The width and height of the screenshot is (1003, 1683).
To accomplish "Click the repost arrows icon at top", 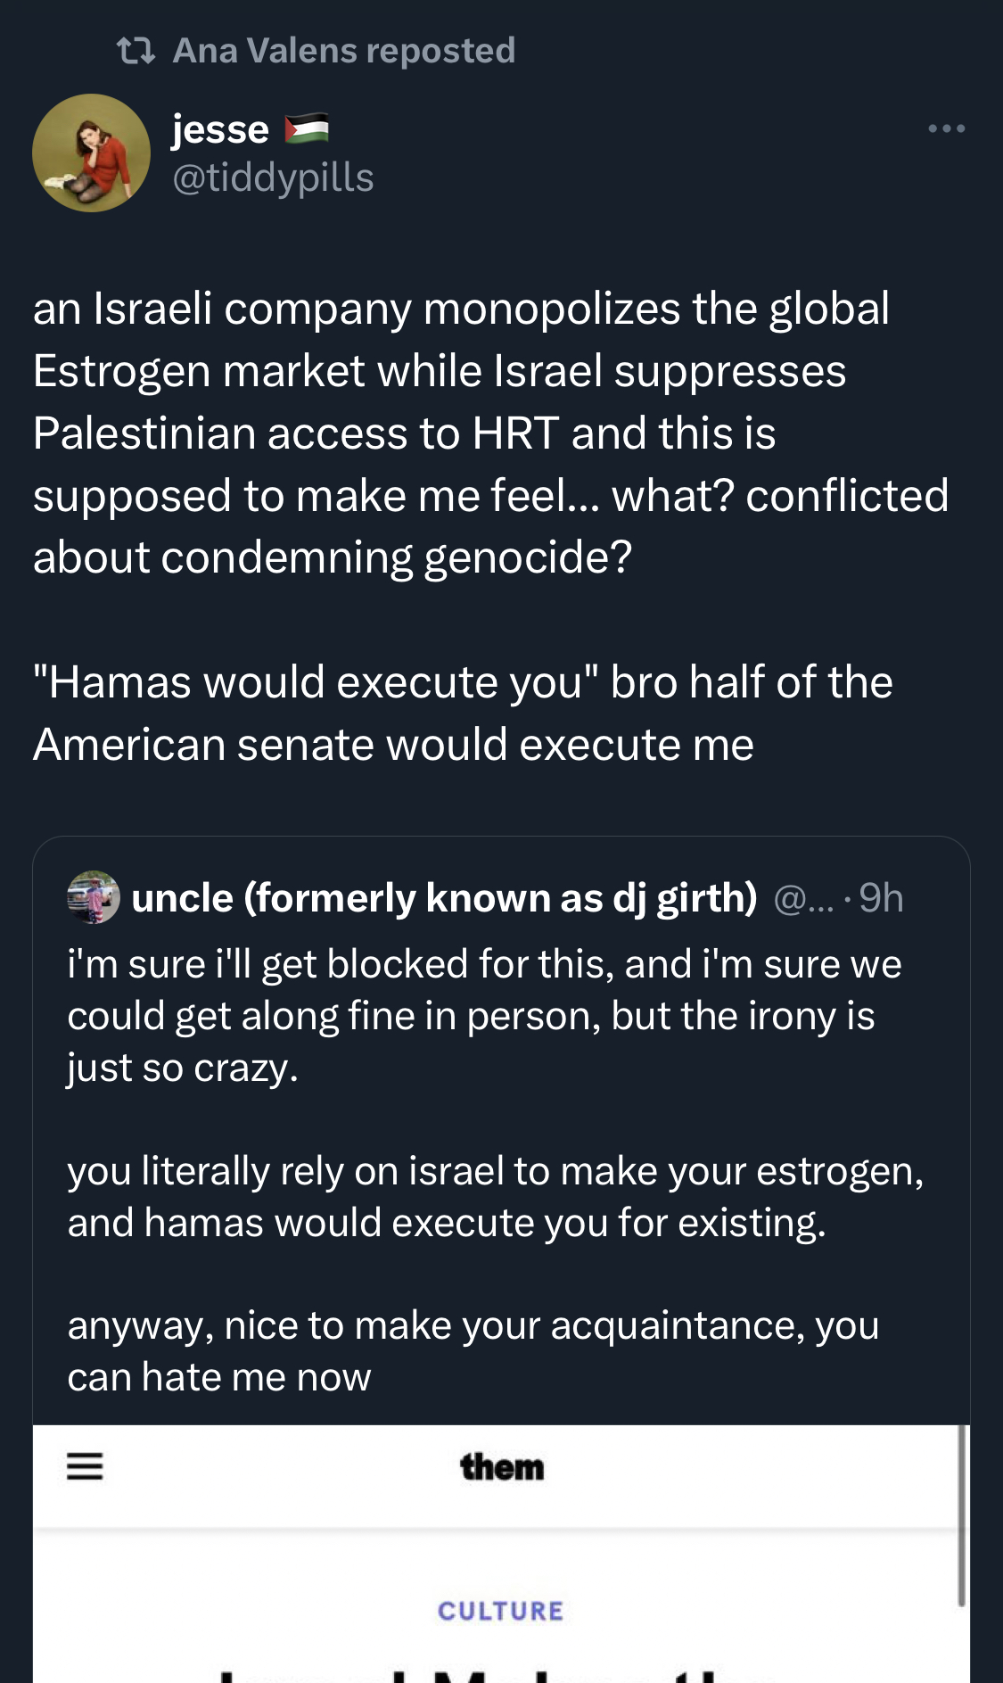I will click(x=136, y=51).
